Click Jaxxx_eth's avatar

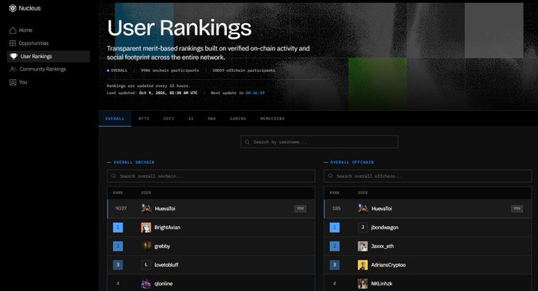coord(362,246)
